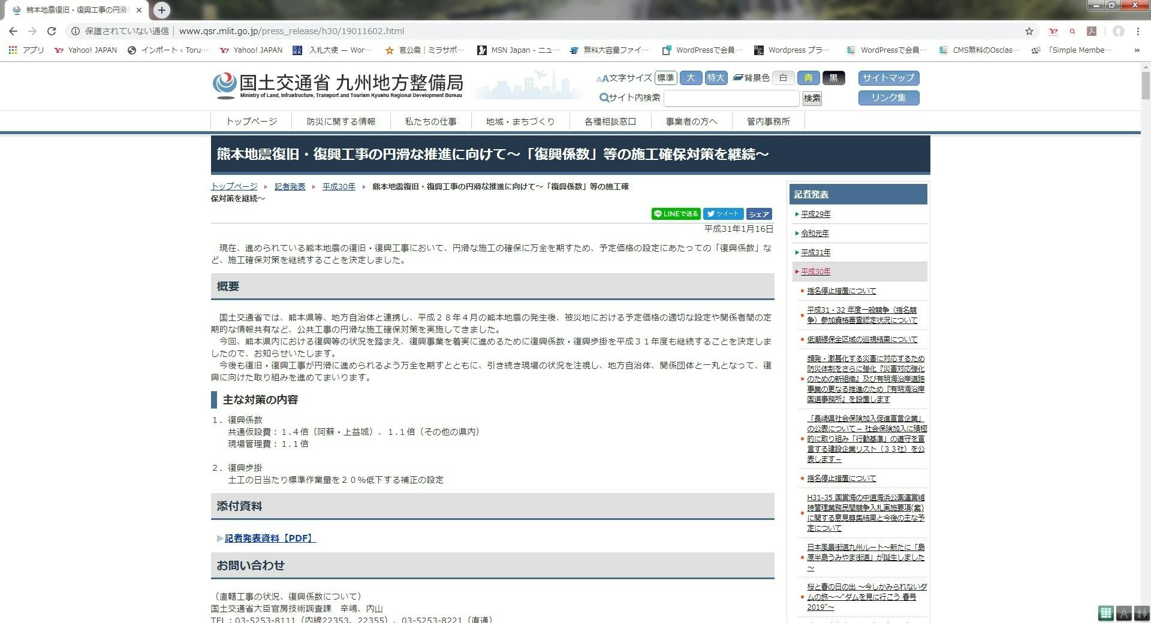The image size is (1151, 623).
Task: Open the アプリ shortcut in bookmarks bar
Action: click(27, 50)
